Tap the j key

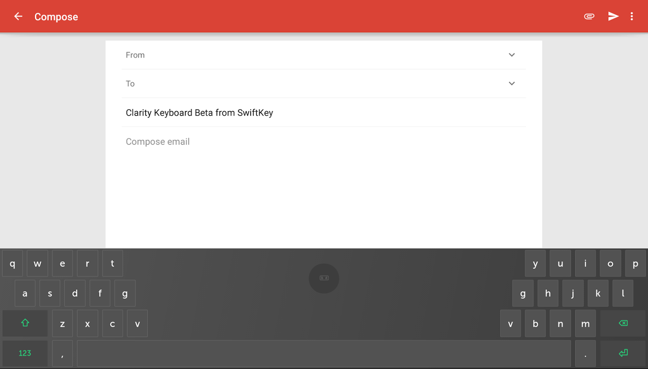click(x=573, y=293)
